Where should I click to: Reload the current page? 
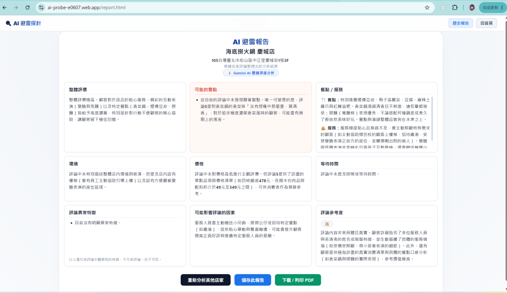coord(28,7)
